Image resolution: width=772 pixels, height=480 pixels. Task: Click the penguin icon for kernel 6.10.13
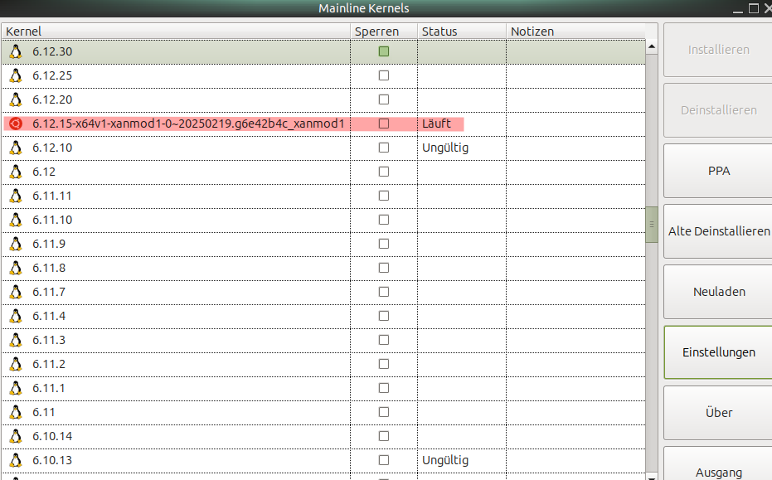[x=16, y=461]
